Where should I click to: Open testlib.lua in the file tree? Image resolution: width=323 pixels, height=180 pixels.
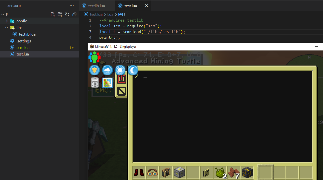coord(27,34)
